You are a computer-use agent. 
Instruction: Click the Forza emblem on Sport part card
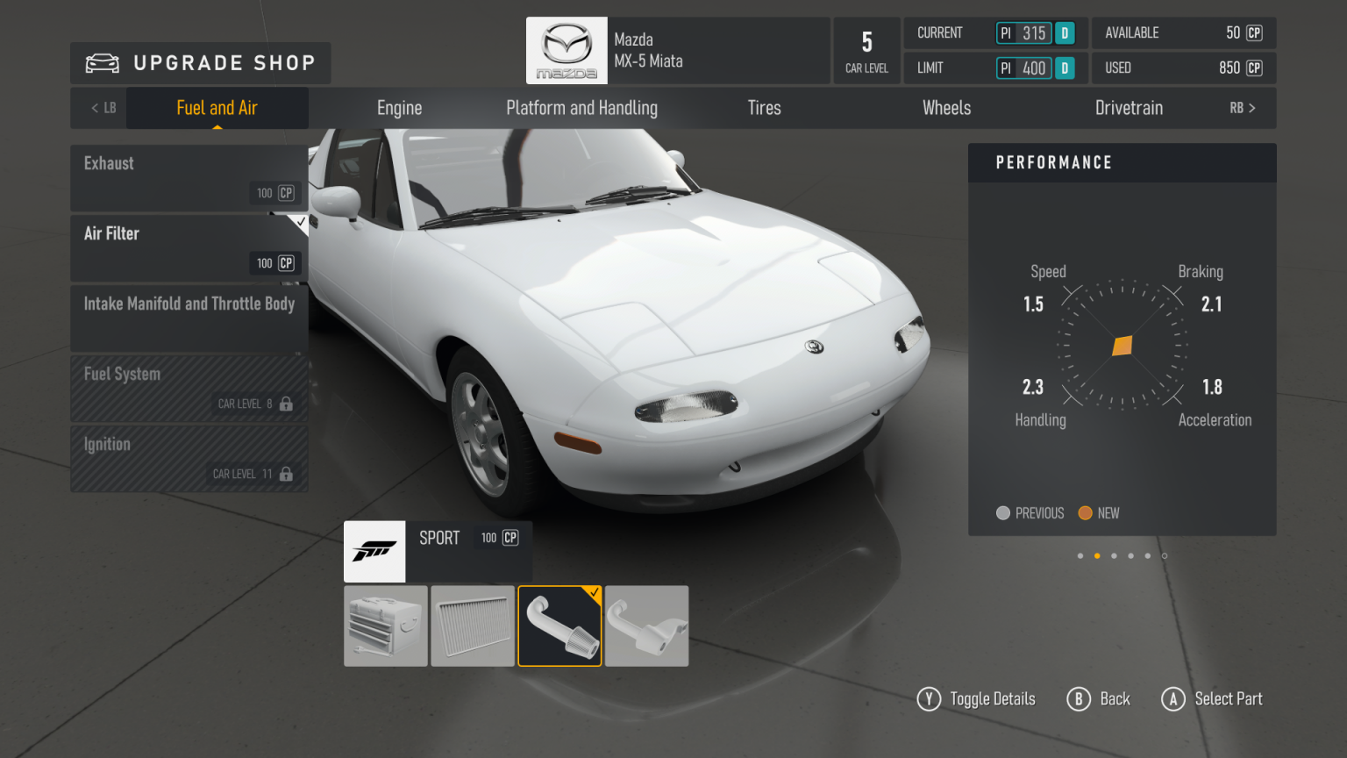click(374, 551)
